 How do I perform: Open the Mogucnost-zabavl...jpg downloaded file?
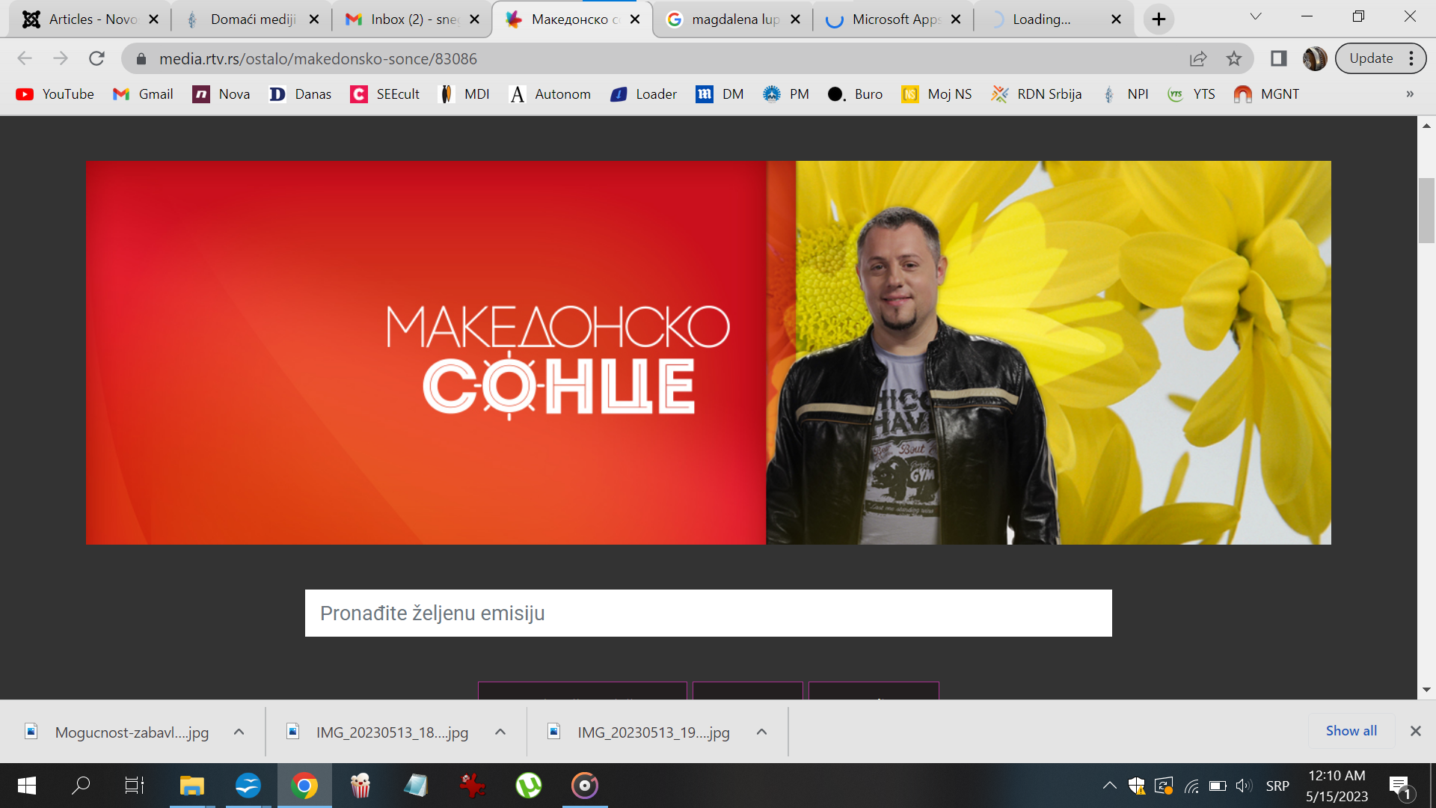[117, 732]
